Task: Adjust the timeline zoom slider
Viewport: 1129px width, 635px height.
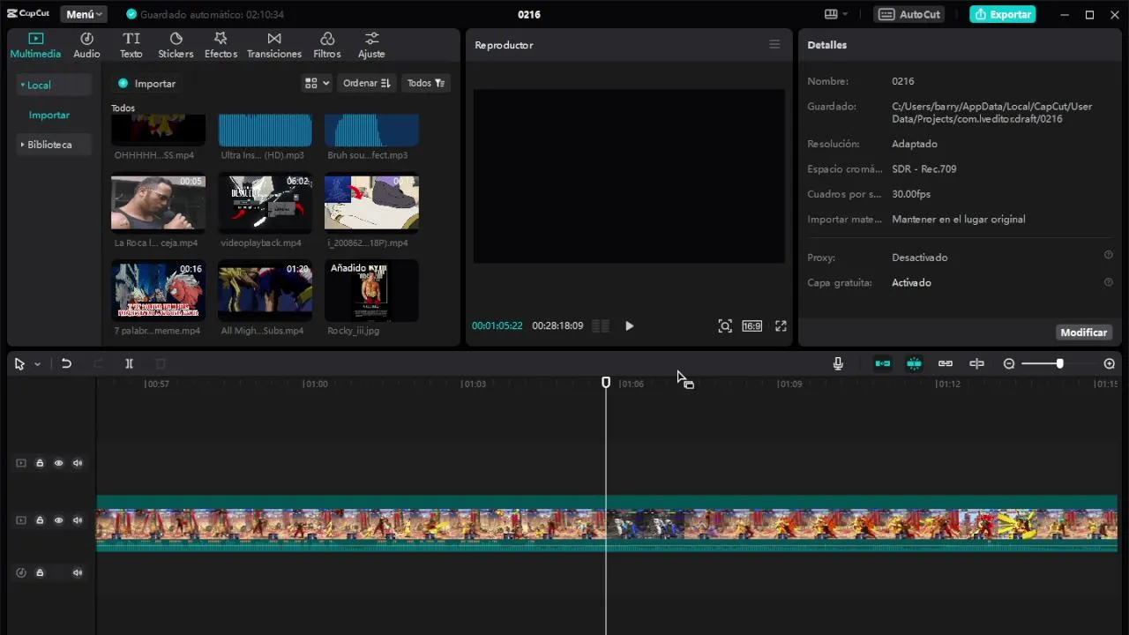Action: (x=1059, y=363)
